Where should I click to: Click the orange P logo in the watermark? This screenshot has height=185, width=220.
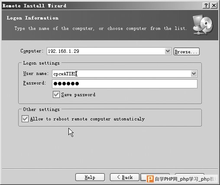pos(150,179)
